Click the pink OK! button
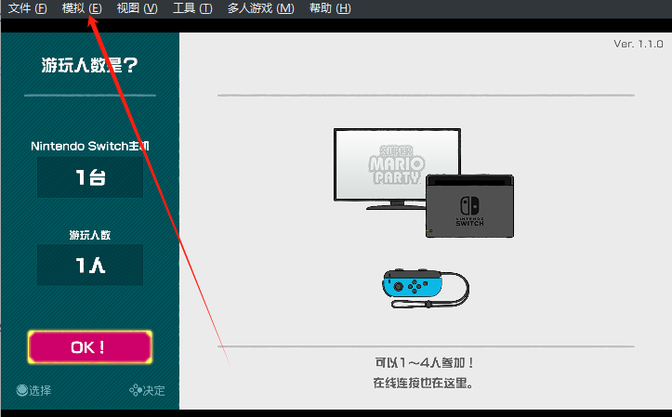This screenshot has width=672, height=417. (x=90, y=346)
